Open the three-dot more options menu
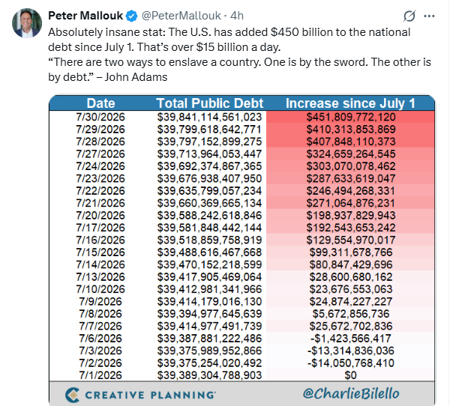The image size is (450, 406). click(429, 16)
